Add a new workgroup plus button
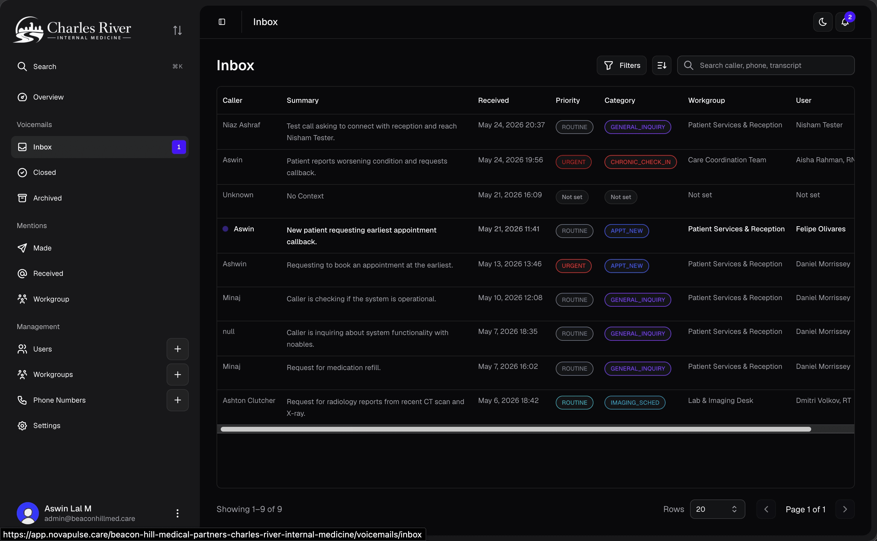This screenshot has width=877, height=541. point(178,374)
